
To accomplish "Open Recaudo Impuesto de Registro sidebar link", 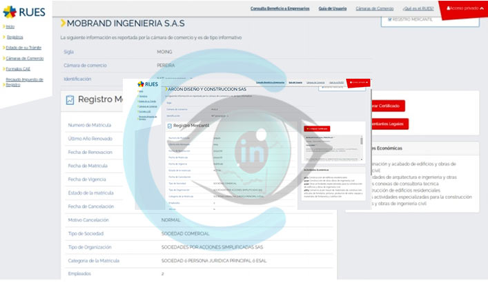I will [x=24, y=82].
